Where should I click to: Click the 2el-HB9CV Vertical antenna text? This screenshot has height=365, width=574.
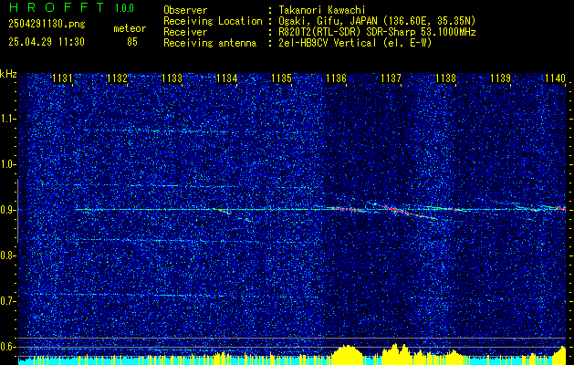(x=355, y=43)
